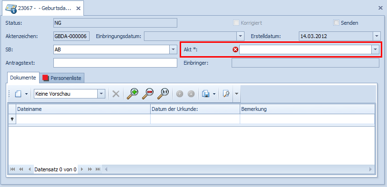Enable the Senden checkbox

336,23
